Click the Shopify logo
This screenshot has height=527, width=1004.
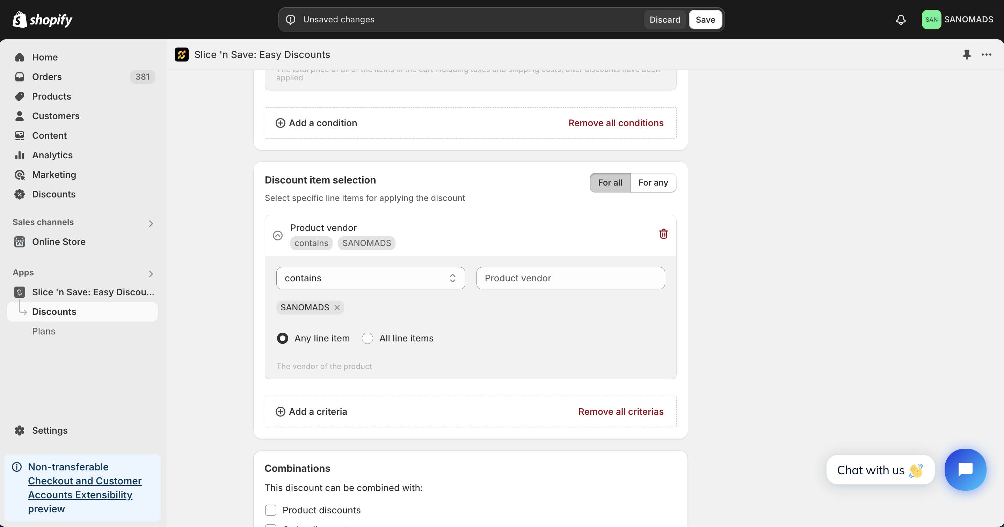pos(43,20)
